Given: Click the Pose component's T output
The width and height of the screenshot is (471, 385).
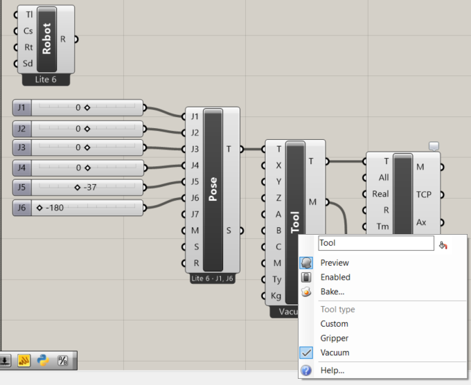Looking at the screenshot, I should [x=229, y=149].
